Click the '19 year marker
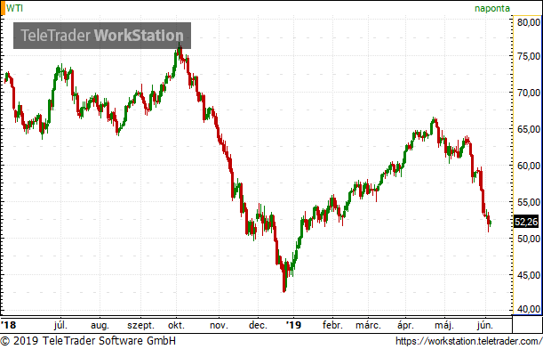This screenshot has height=349, width=543. tap(293, 325)
